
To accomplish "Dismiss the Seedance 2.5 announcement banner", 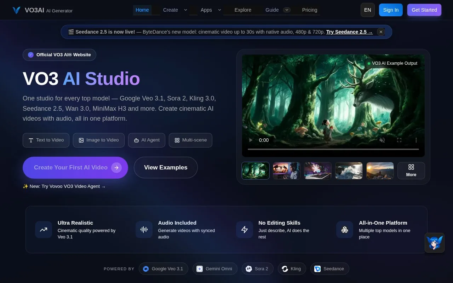I will tap(381, 32).
